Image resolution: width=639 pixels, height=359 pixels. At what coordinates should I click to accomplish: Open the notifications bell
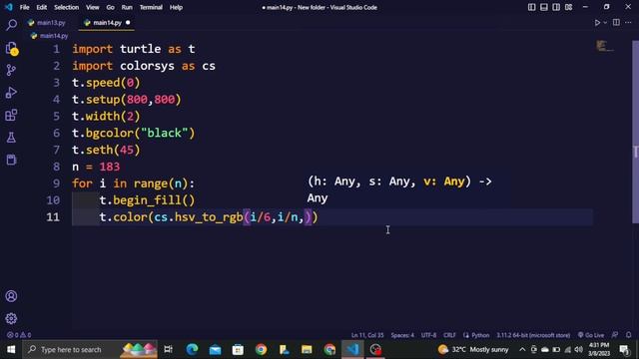point(628,335)
